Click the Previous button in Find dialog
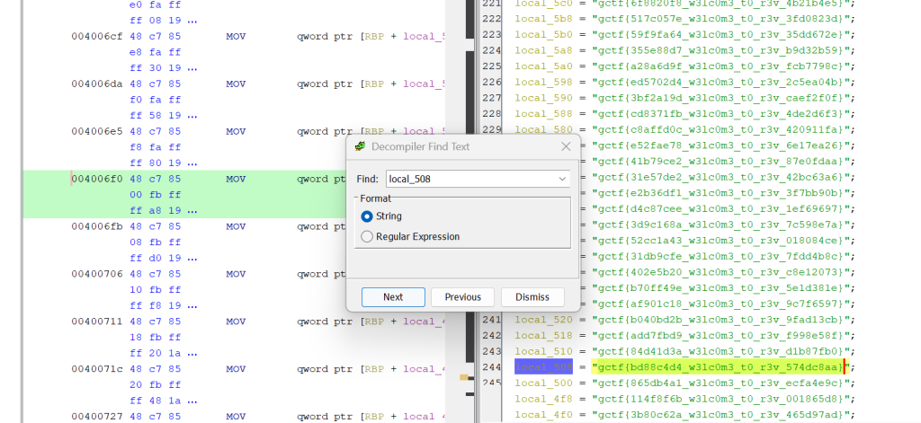The width and height of the screenshot is (921, 423). coord(463,297)
